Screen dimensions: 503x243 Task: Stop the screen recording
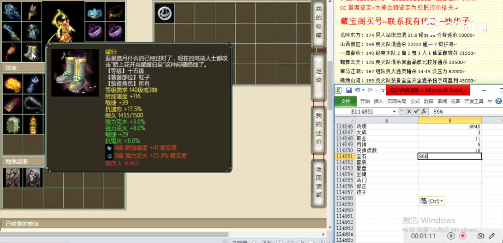[x=463, y=236]
